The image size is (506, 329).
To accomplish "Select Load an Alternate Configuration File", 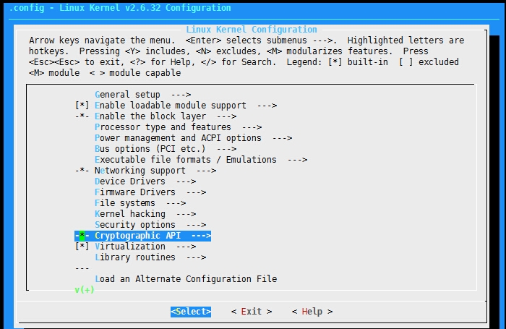I will pyautogui.click(x=186, y=279).
